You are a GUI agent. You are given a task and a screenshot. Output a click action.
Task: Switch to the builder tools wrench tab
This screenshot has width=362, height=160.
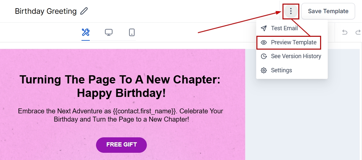point(85,32)
